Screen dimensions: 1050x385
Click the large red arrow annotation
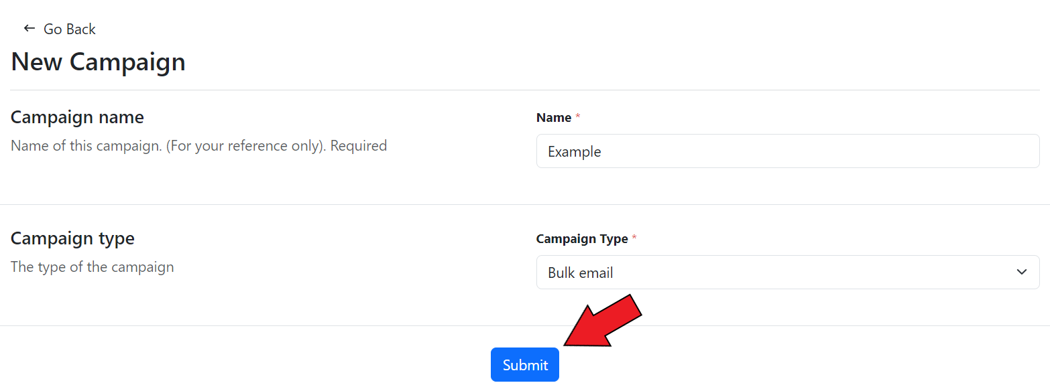(x=603, y=320)
